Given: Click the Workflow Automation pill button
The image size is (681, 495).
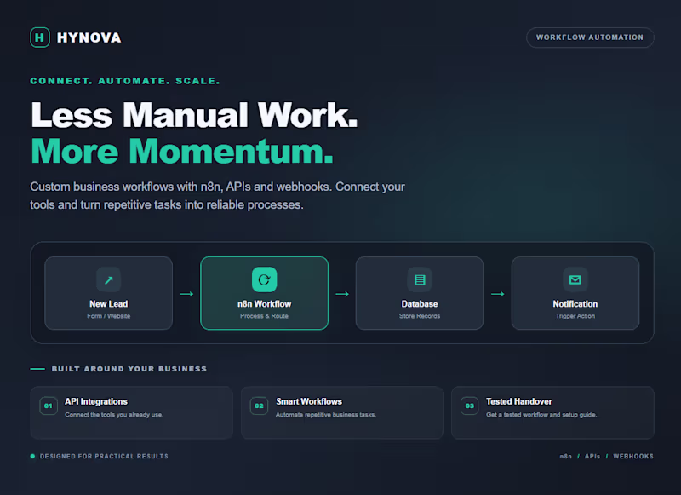Looking at the screenshot, I should click(590, 37).
